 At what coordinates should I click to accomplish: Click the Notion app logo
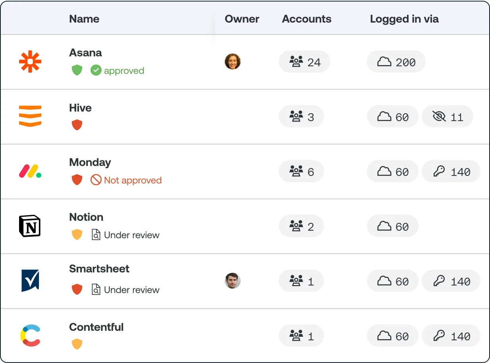30,226
